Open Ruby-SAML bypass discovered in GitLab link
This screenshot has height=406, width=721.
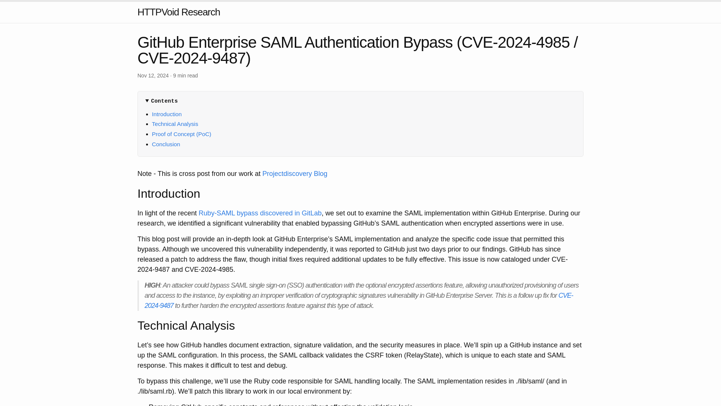[x=260, y=213]
